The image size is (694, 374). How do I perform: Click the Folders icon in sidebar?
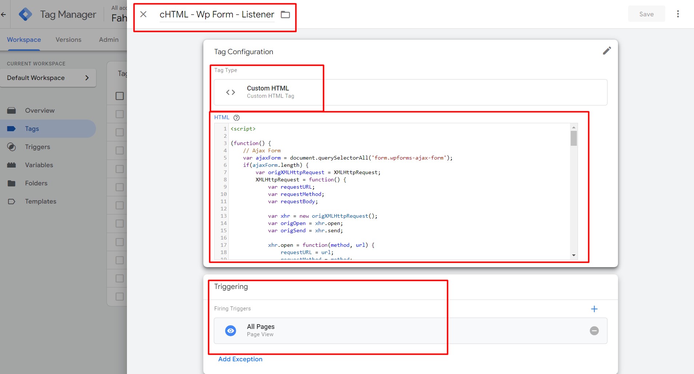[12, 183]
